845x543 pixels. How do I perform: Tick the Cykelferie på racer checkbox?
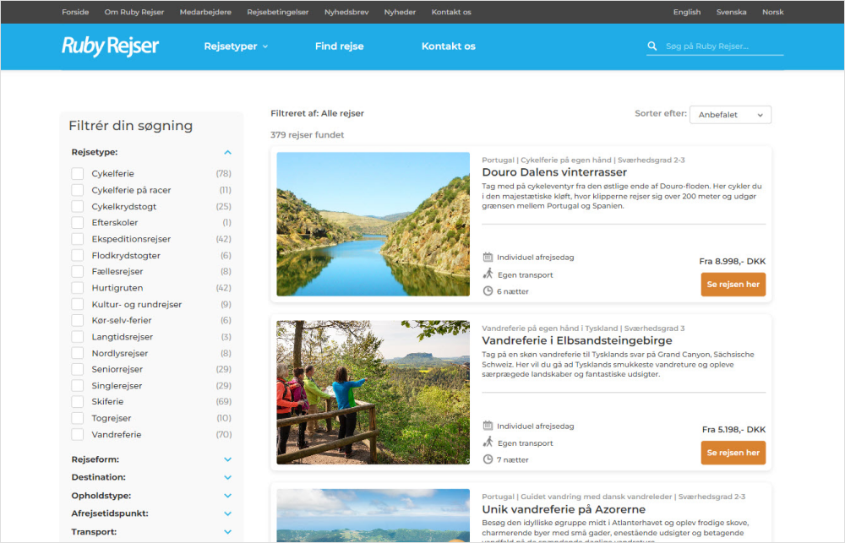78,190
